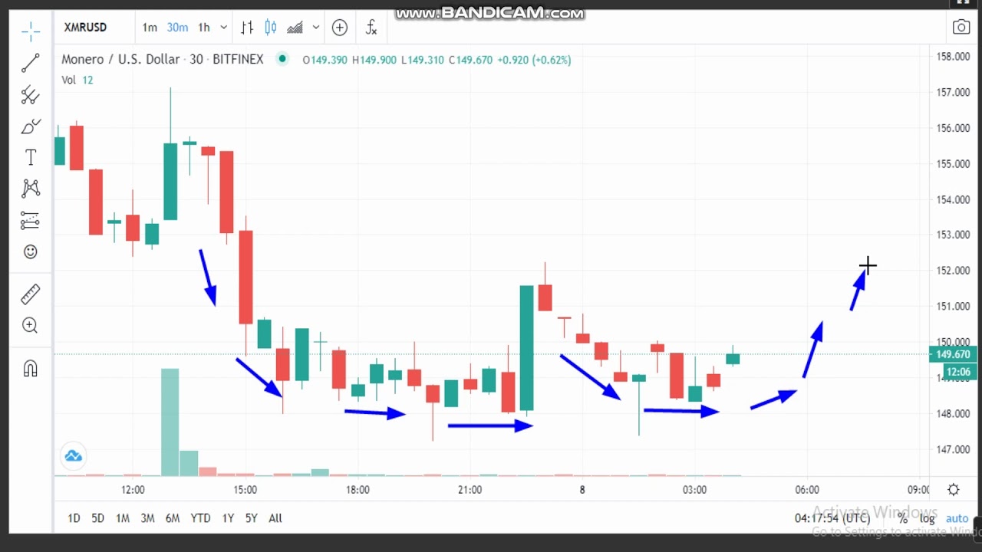Set date range to 5D
Screen dimensions: 982x552
tap(97, 518)
